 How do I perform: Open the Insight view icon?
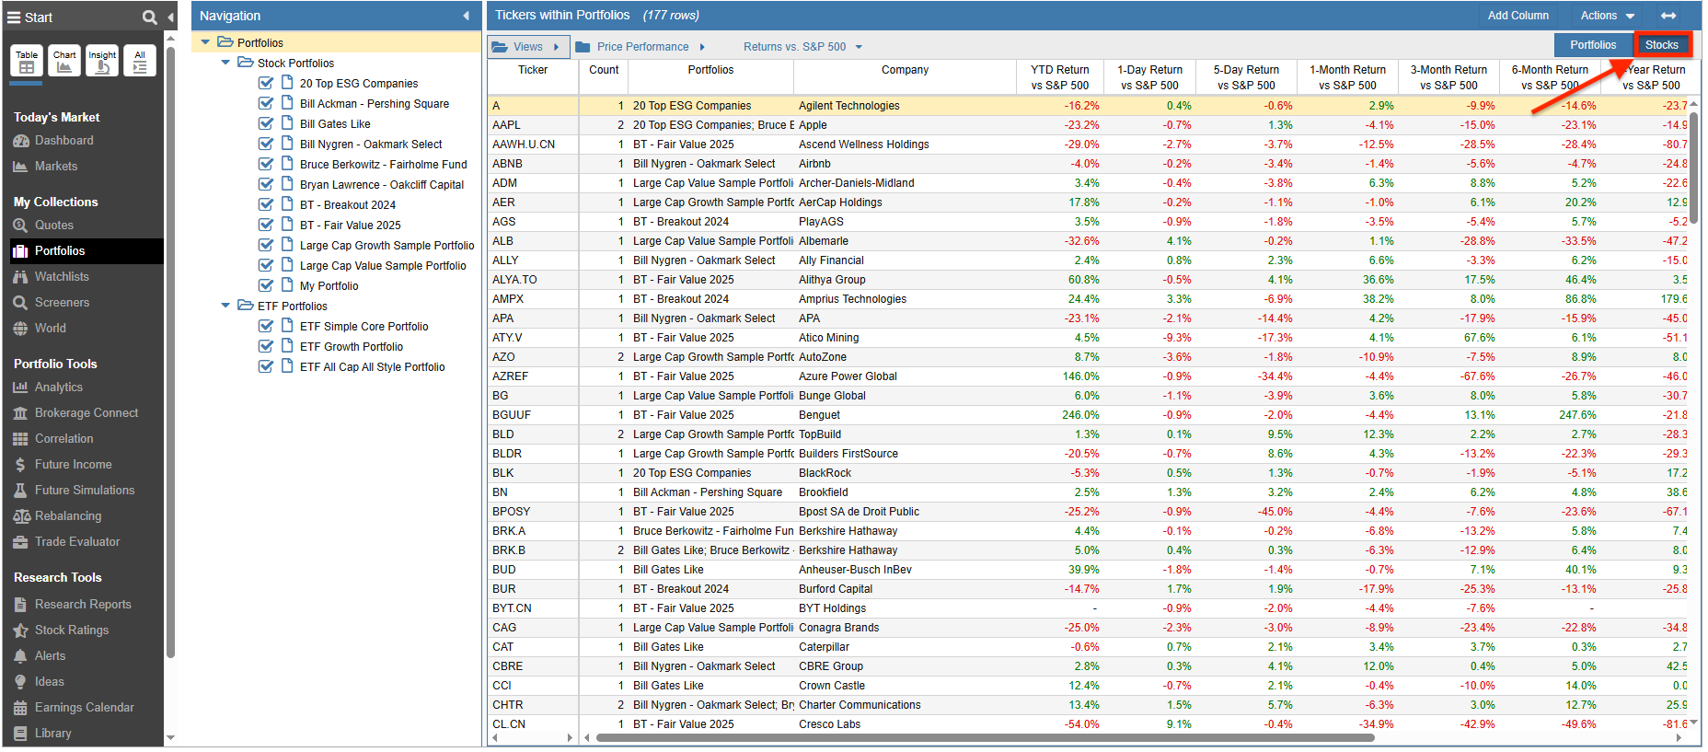click(102, 61)
